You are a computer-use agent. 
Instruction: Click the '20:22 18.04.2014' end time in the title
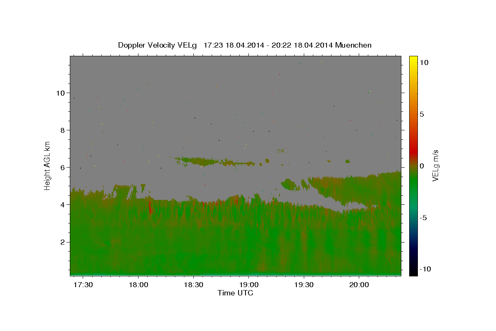click(x=303, y=45)
